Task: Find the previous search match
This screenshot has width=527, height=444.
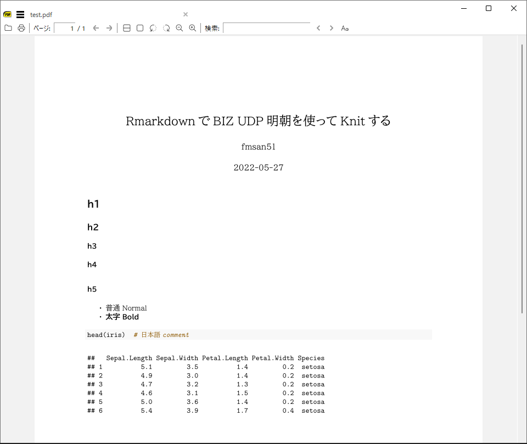Action: point(318,28)
